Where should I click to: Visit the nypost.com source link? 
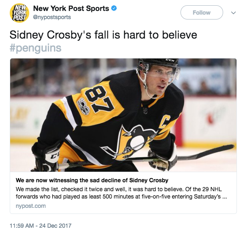pyautogui.click(x=31, y=206)
